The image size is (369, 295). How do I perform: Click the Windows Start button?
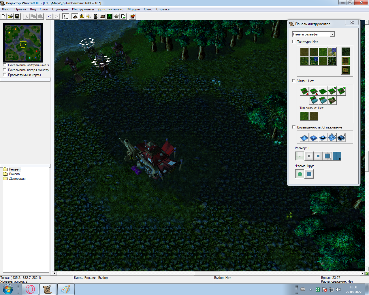(x=8, y=289)
